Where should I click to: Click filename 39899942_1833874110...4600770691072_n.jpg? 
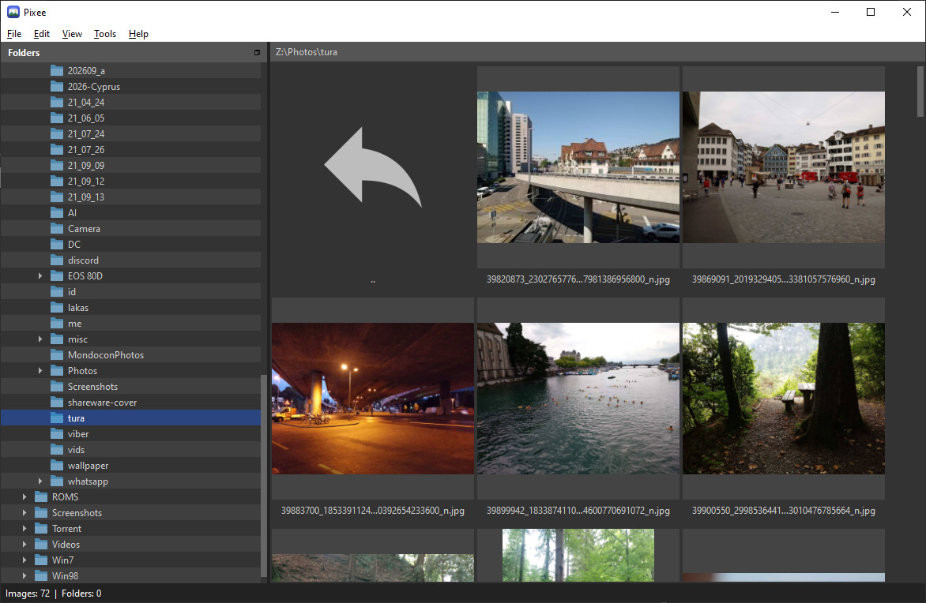[578, 511]
